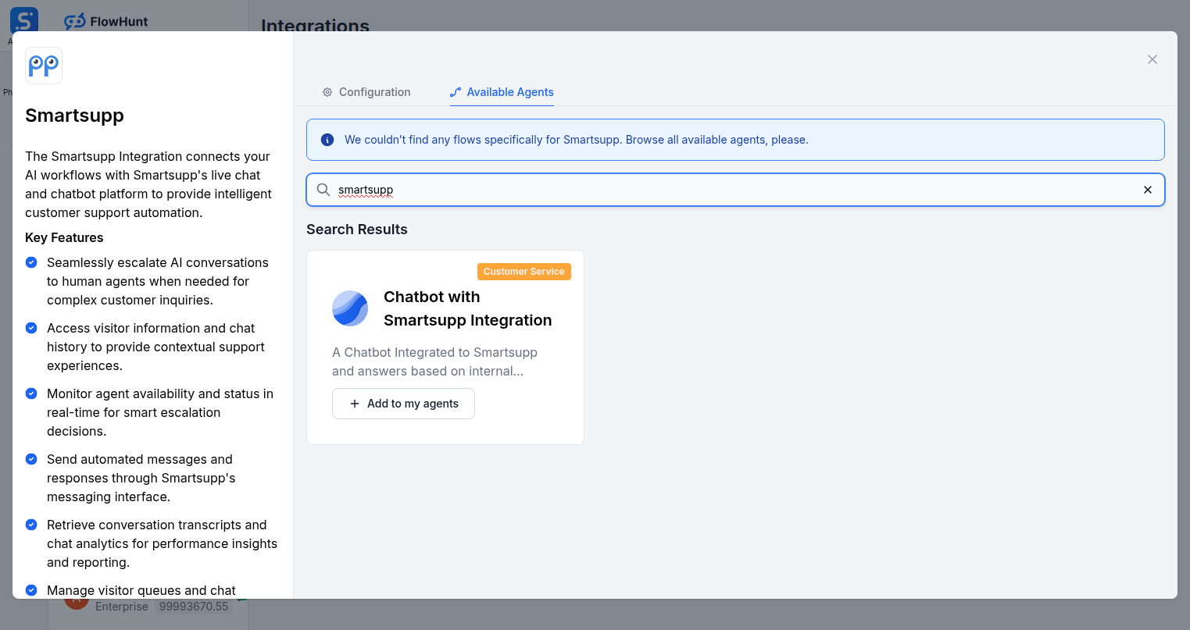This screenshot has width=1190, height=630.
Task: Click the checkmark next to visitor information feature
Action: click(31, 328)
